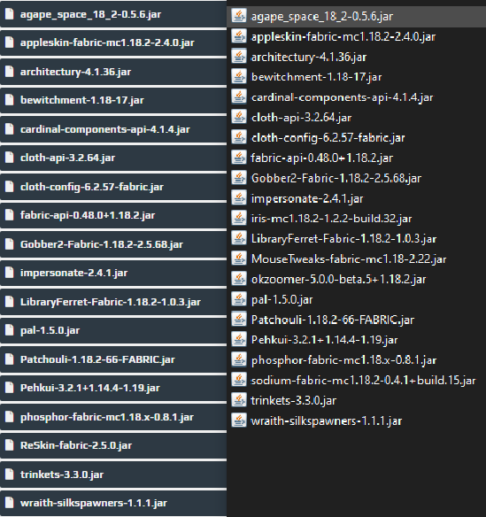Click the Java icon beside sodium-fabric-mc1.18.2-0.4.1+build.15.jar
This screenshot has height=517, width=486.
tap(239, 380)
